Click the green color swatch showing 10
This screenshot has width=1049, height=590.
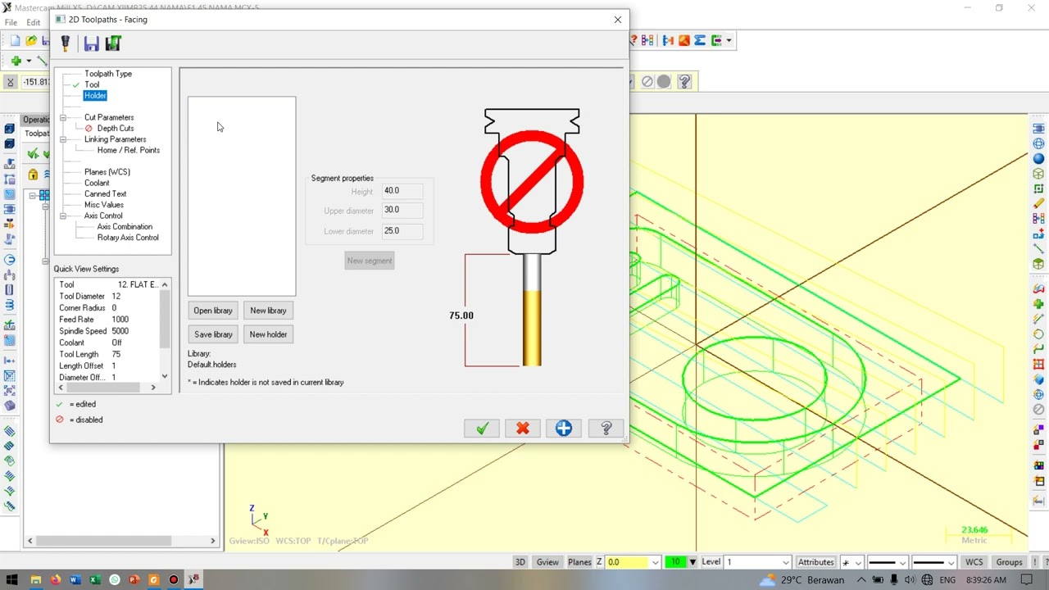(676, 562)
